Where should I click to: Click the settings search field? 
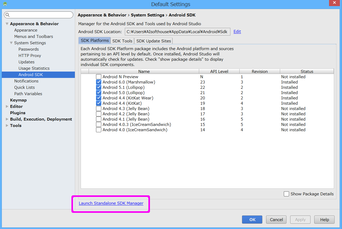(x=39, y=15)
